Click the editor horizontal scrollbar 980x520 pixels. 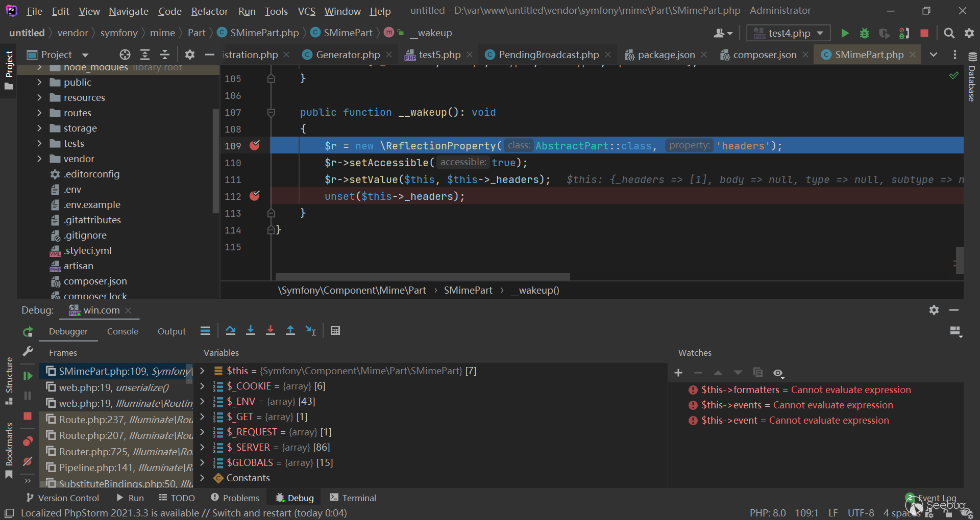(422, 276)
